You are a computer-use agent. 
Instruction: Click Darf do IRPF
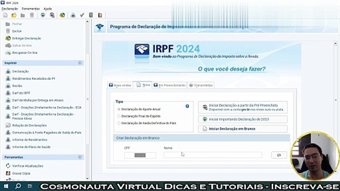(x=21, y=93)
